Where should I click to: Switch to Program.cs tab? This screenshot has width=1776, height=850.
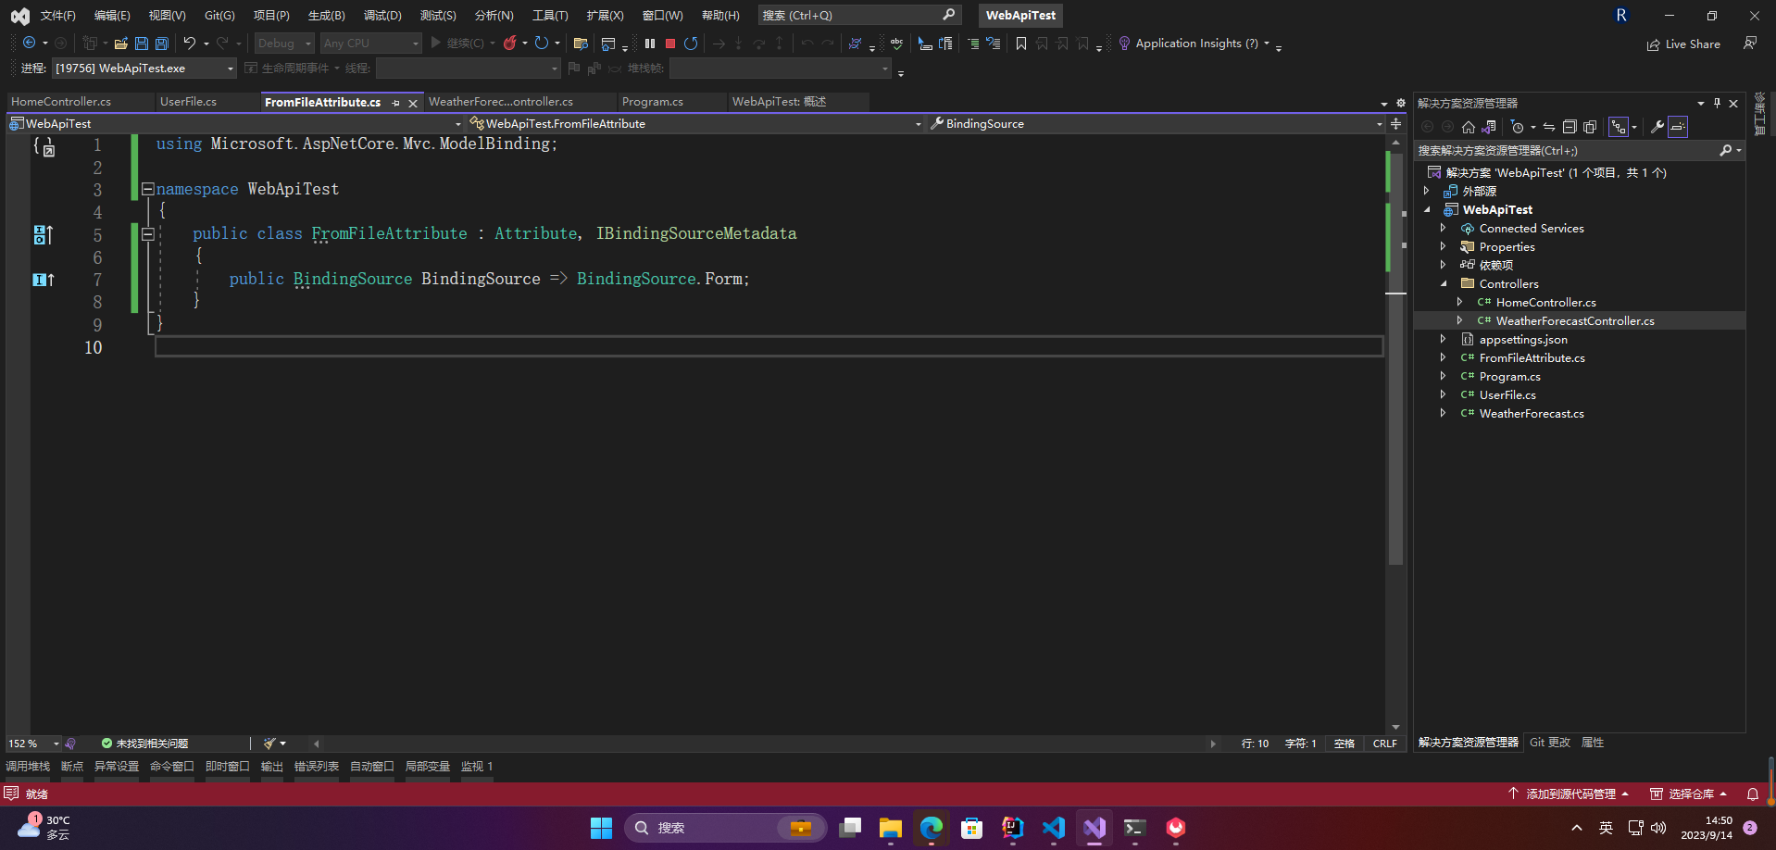click(653, 102)
